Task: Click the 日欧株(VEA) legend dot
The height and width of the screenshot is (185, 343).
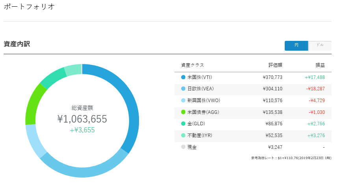Action: click(x=183, y=89)
